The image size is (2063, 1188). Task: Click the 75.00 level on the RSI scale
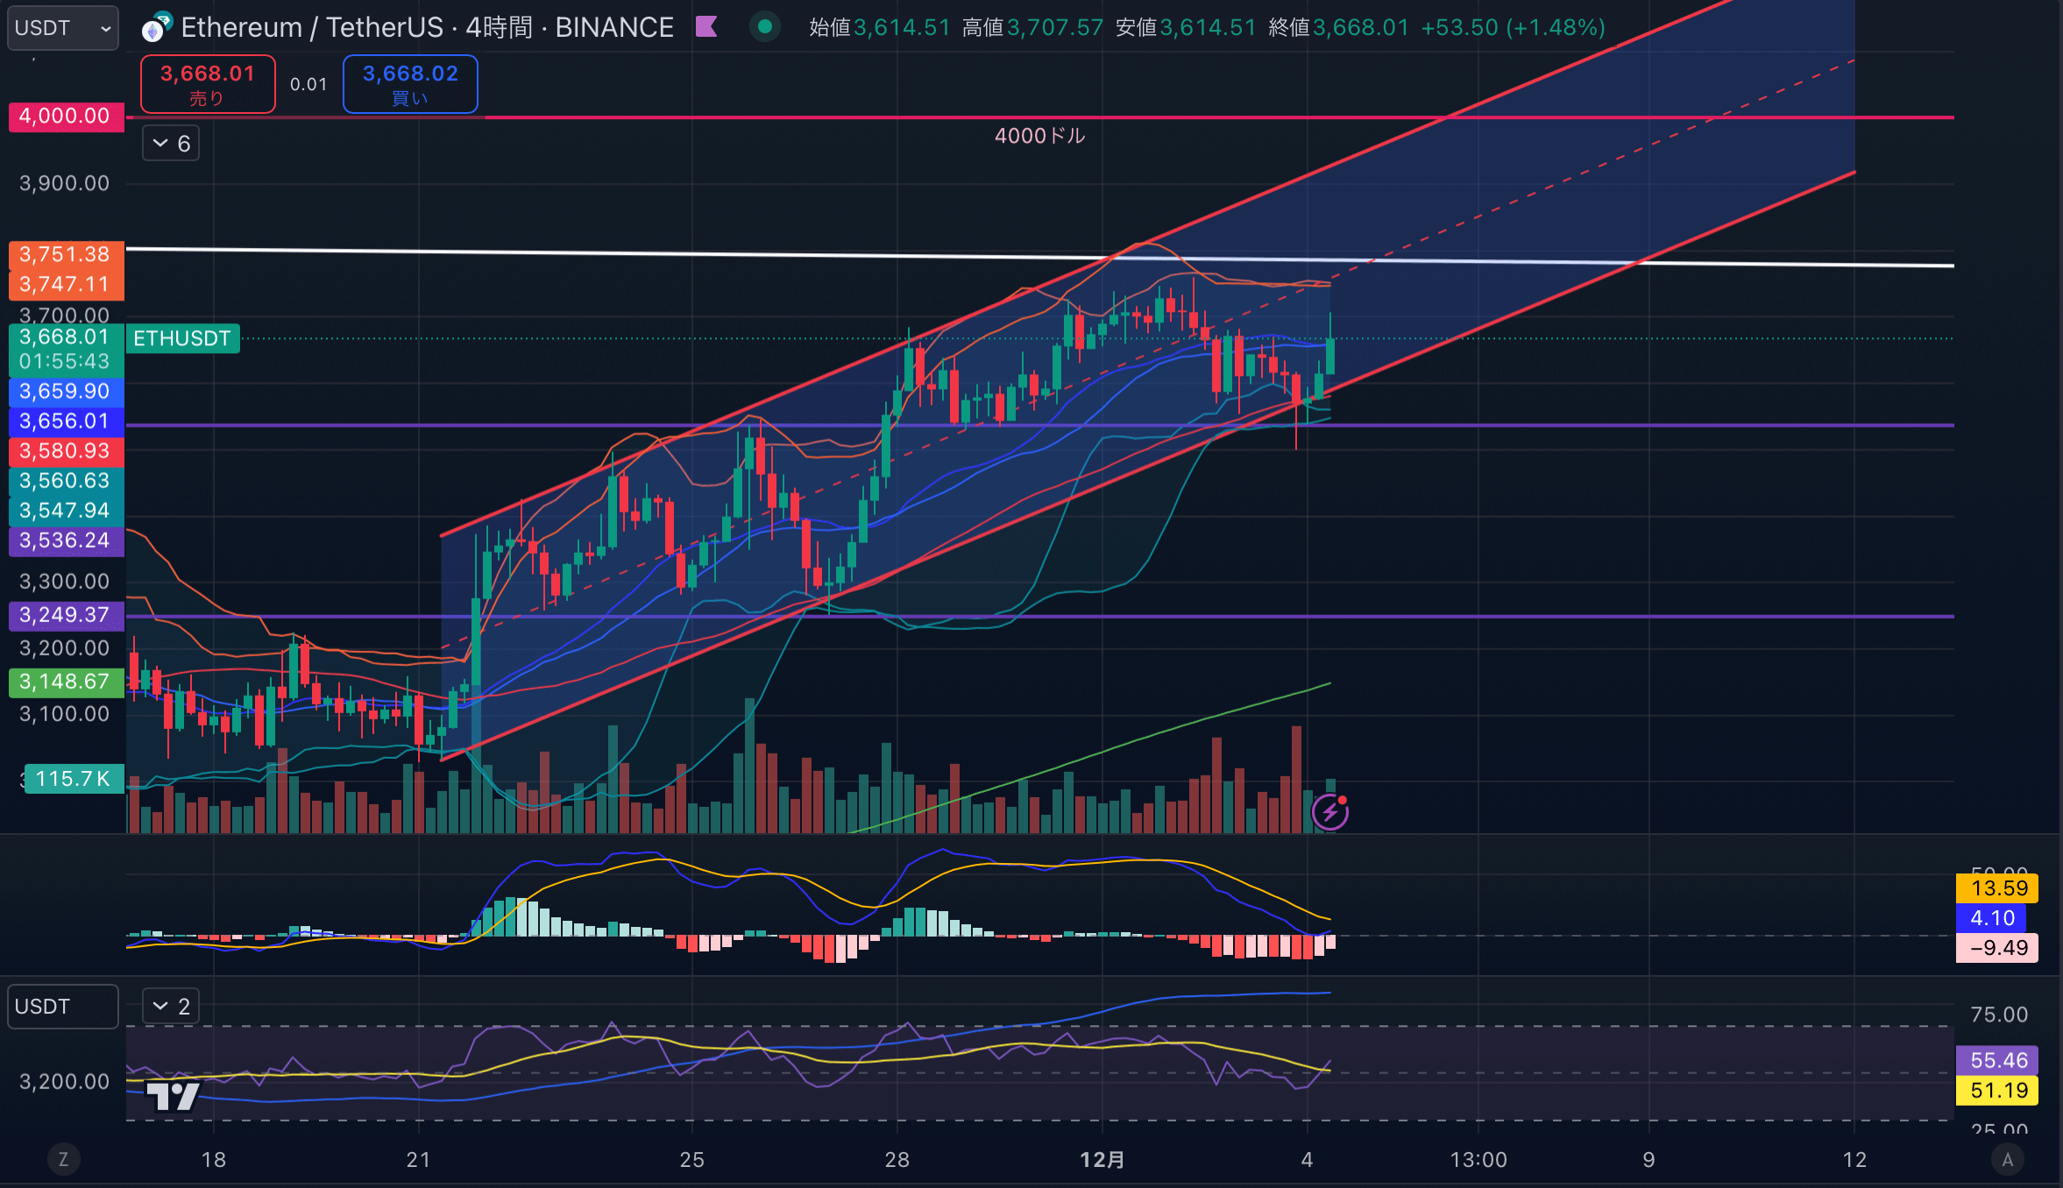1999,1015
